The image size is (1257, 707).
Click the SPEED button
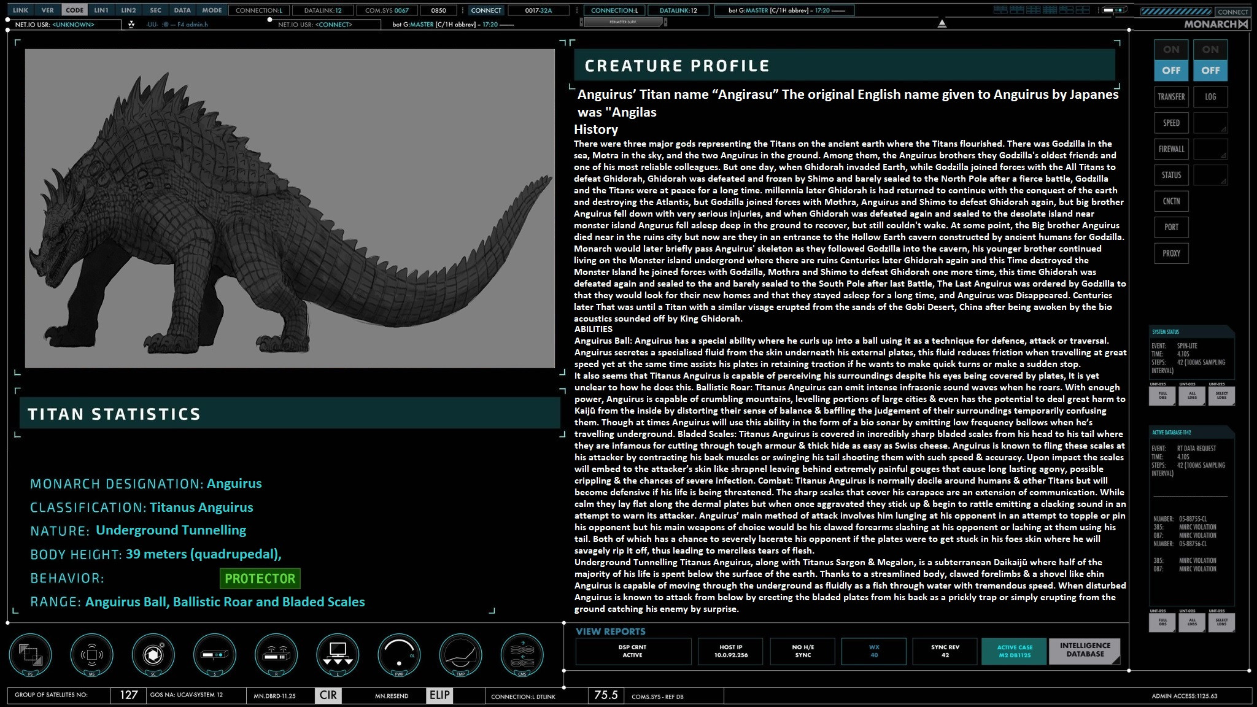point(1171,123)
